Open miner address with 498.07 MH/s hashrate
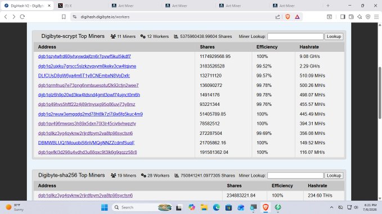Image resolution: width=382 pixels, height=214 pixels. (x=89, y=95)
